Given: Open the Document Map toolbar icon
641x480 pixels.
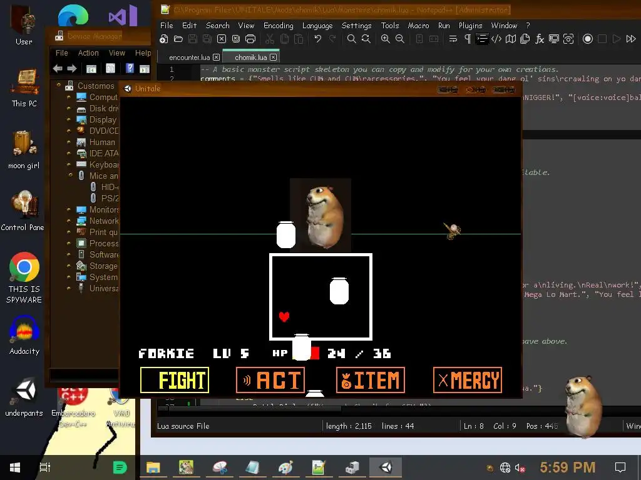Looking at the screenshot, I should (x=511, y=39).
